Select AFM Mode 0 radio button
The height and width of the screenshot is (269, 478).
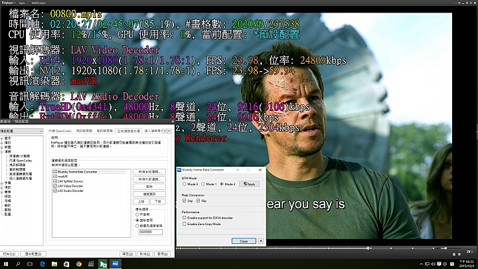pyautogui.click(x=184, y=184)
